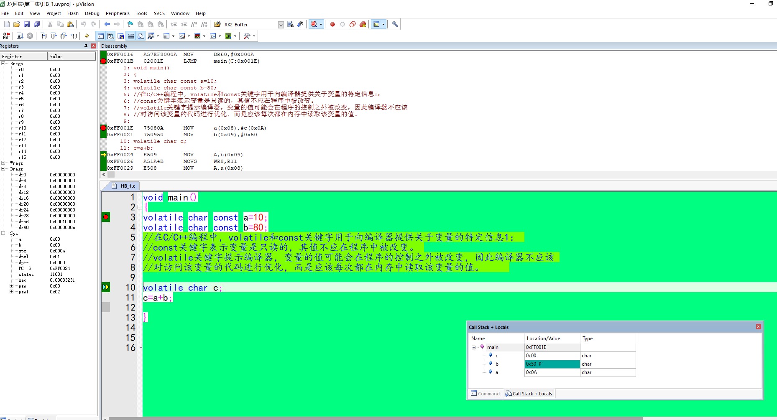The image size is (777, 420).
Task: Toggle the Disassembly Window toolbar button
Action: pyautogui.click(x=111, y=36)
